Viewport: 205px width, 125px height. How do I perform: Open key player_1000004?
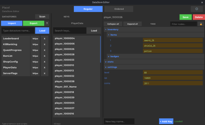coord(77,38)
